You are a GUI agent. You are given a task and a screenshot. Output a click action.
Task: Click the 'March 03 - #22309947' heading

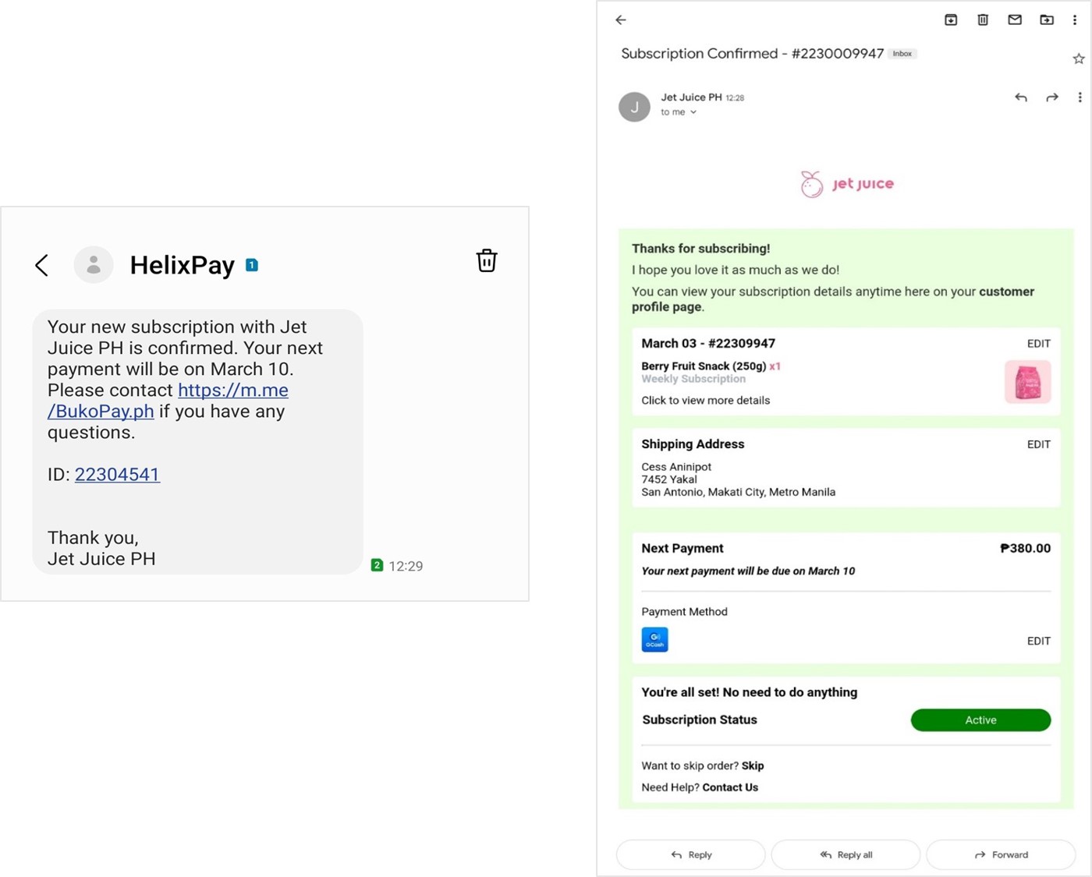[x=708, y=343]
